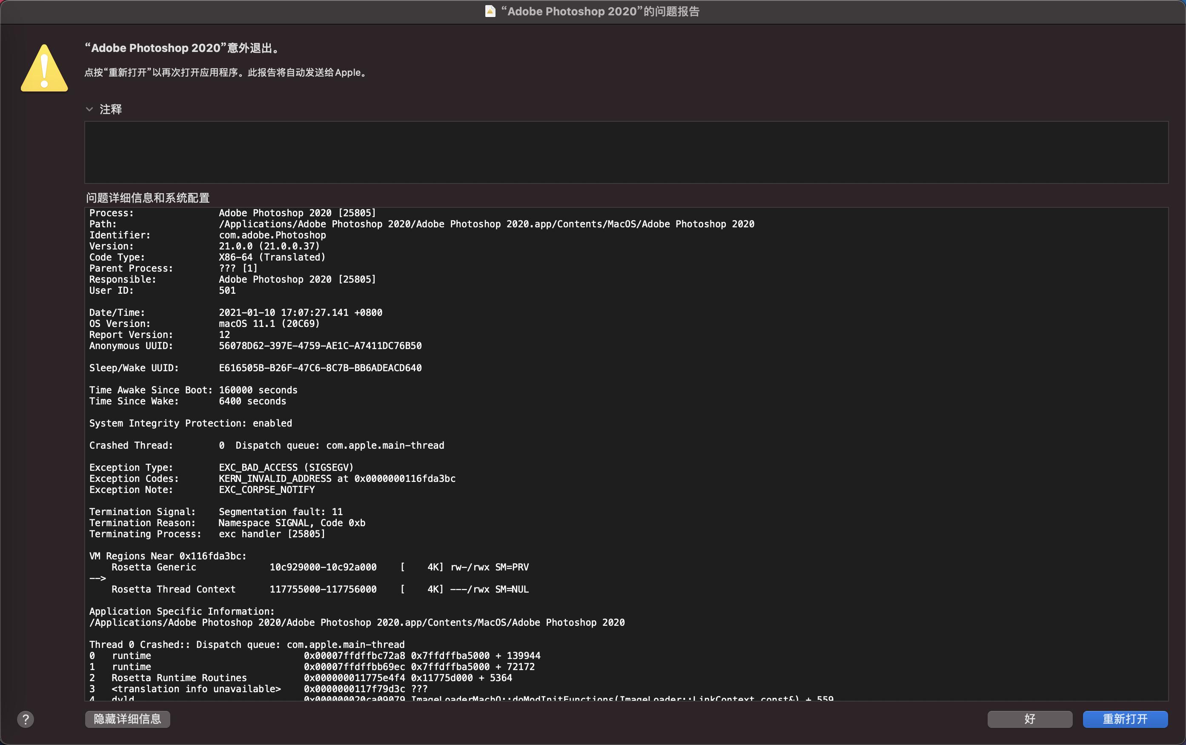1186x745 pixels.
Task: Collapse the 注释 comments section
Action: point(90,109)
